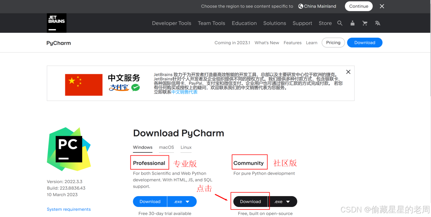Open the site search magnifier icon
431x217 pixels.
click(340, 23)
